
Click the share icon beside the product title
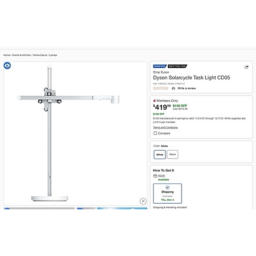[x=246, y=67]
